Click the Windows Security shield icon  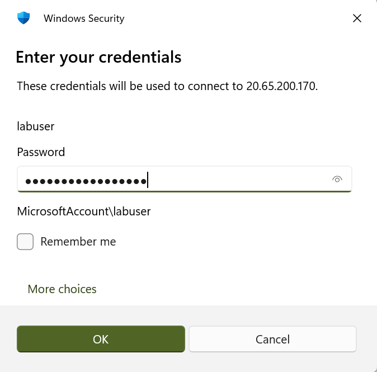23,18
